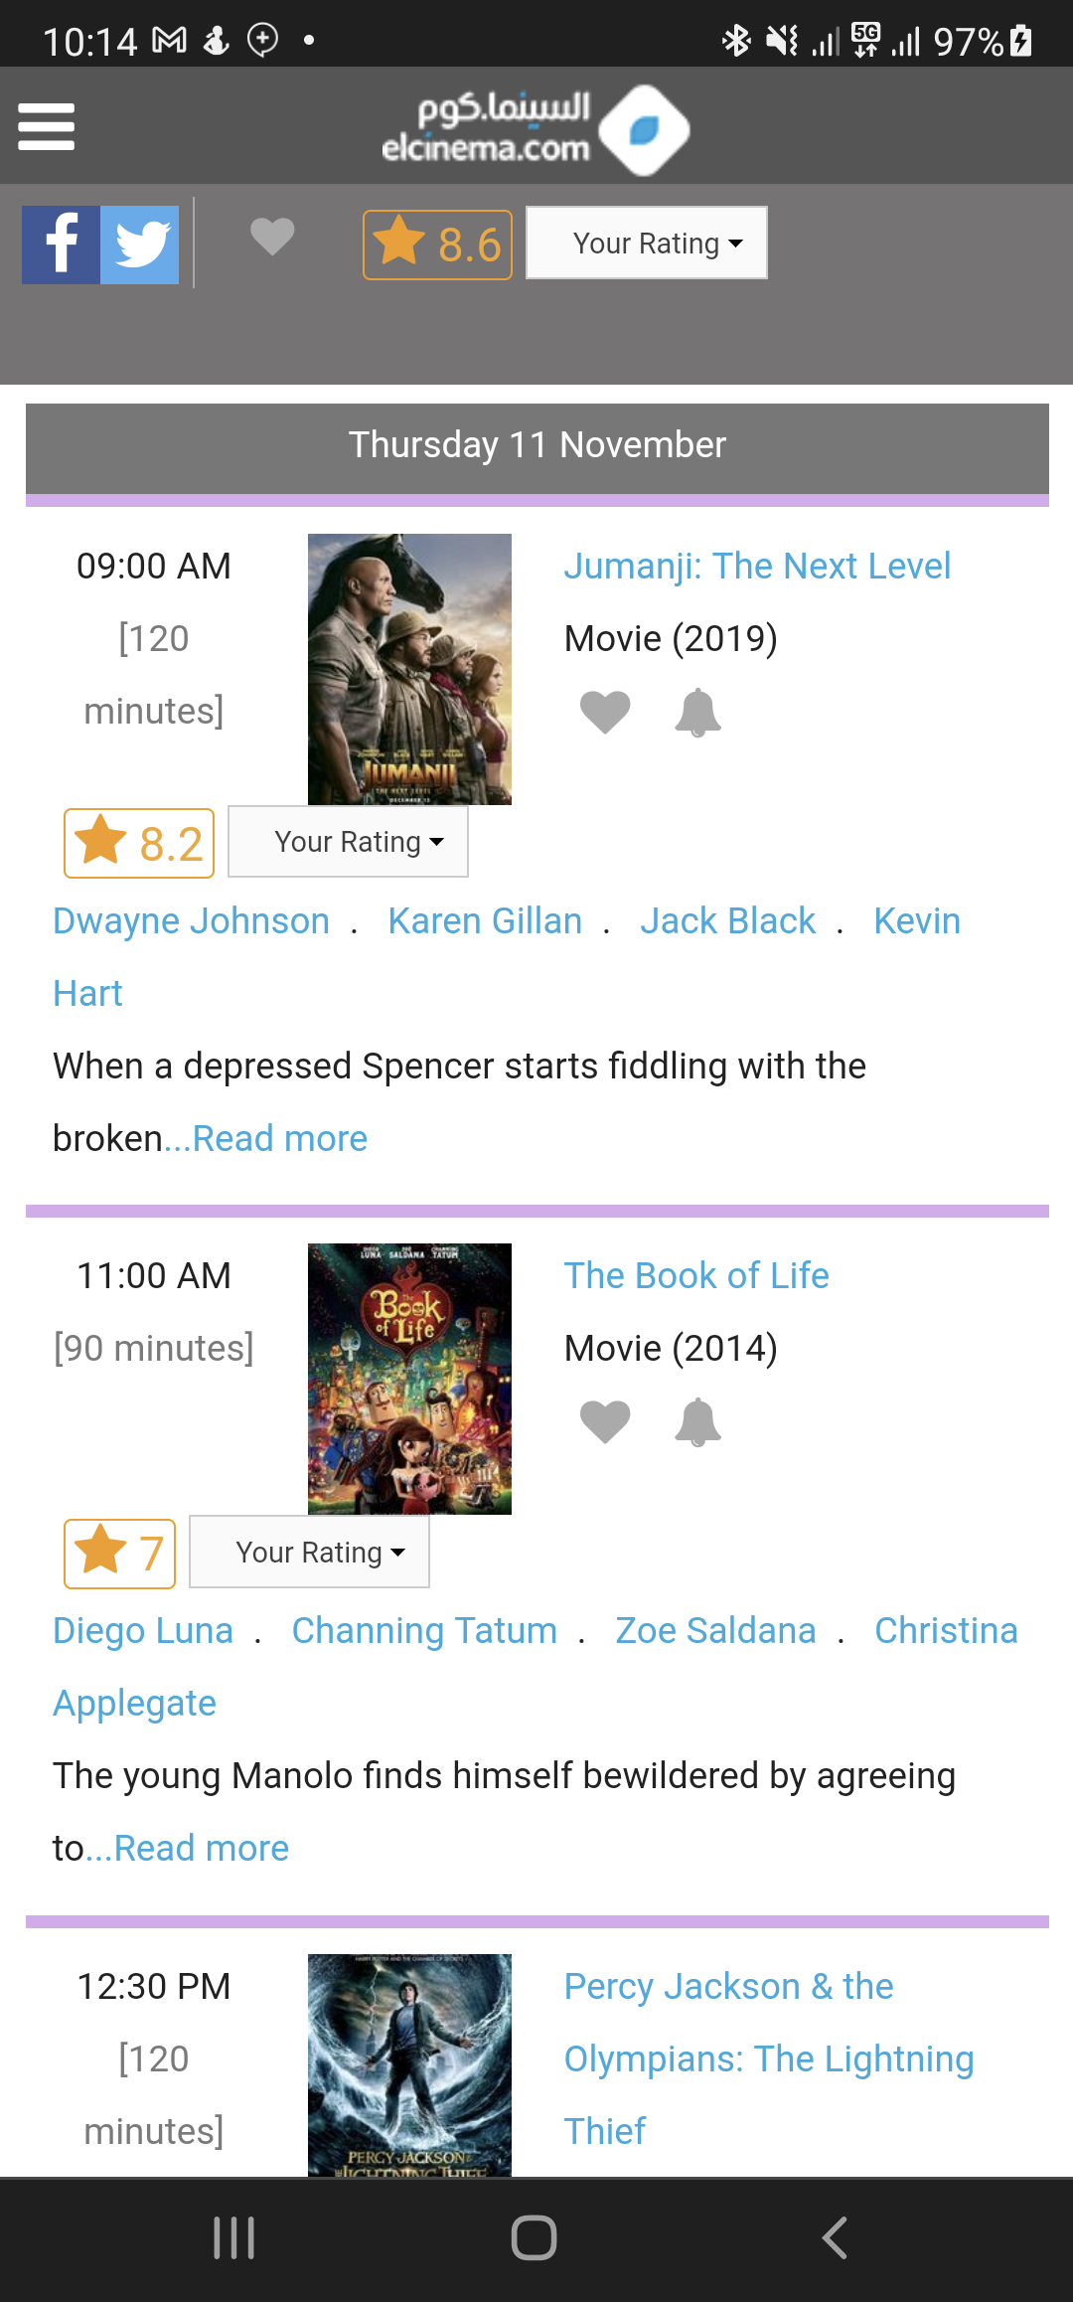Open the top Your Rating dropdown
The height and width of the screenshot is (2302, 1073).
[x=646, y=242]
